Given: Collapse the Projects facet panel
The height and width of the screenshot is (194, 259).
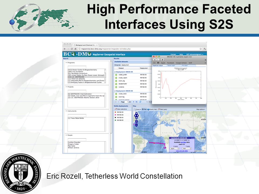Looking at the screenshot, I should pyautogui.click(x=66, y=87).
